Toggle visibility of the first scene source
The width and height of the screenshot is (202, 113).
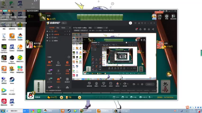point(47,31)
